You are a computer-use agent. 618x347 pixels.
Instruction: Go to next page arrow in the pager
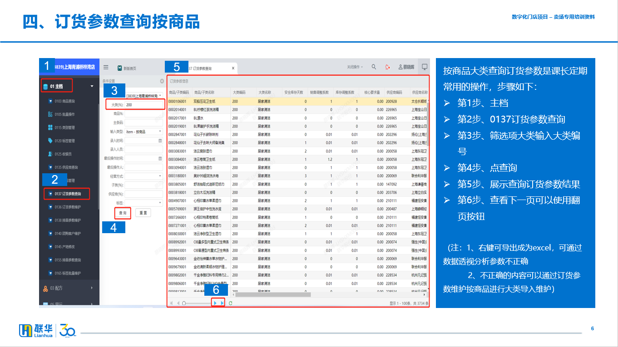[215, 303]
